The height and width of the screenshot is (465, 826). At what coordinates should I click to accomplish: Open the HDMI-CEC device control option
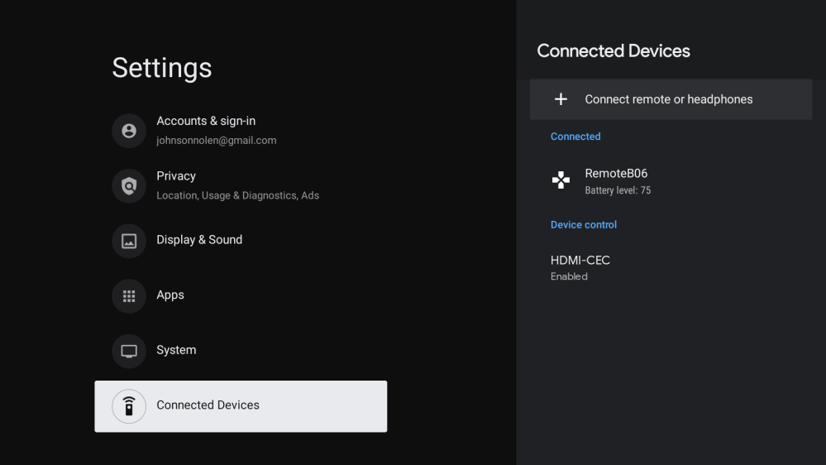coord(580,261)
